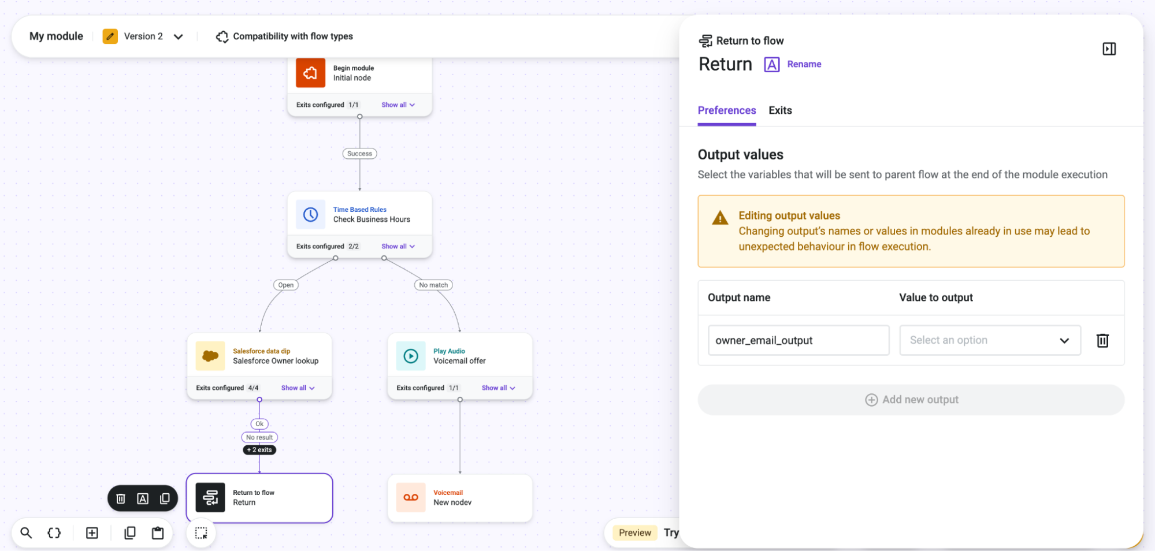Click the Play Audio node icon
The width and height of the screenshot is (1155, 551).
[x=411, y=356]
